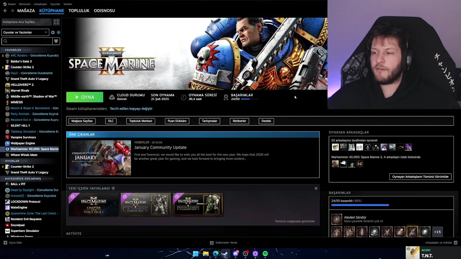Image resolution: width=461 pixels, height=259 pixels.
Task: Click the achievements progress bar in sidebar panel
Action: coord(360,205)
